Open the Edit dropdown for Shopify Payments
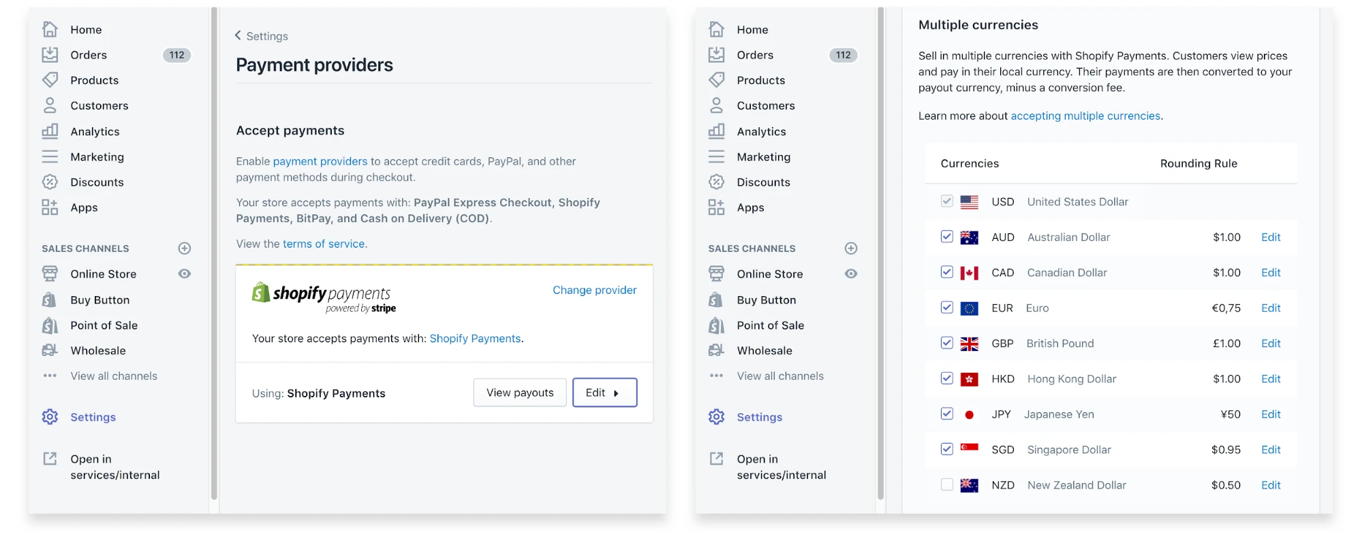The height and width of the screenshot is (543, 1362). 604,393
